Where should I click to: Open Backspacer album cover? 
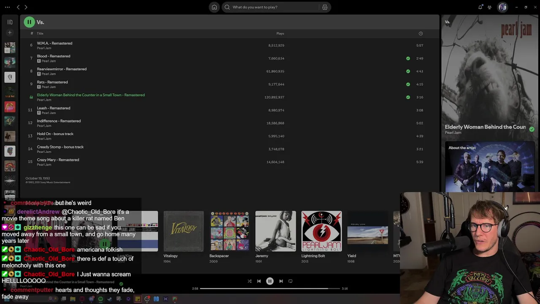coord(229,231)
